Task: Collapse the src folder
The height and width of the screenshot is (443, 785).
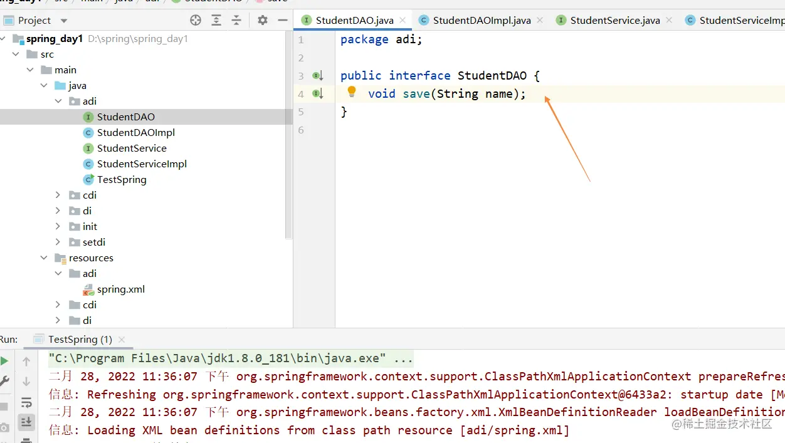Action: (x=16, y=55)
